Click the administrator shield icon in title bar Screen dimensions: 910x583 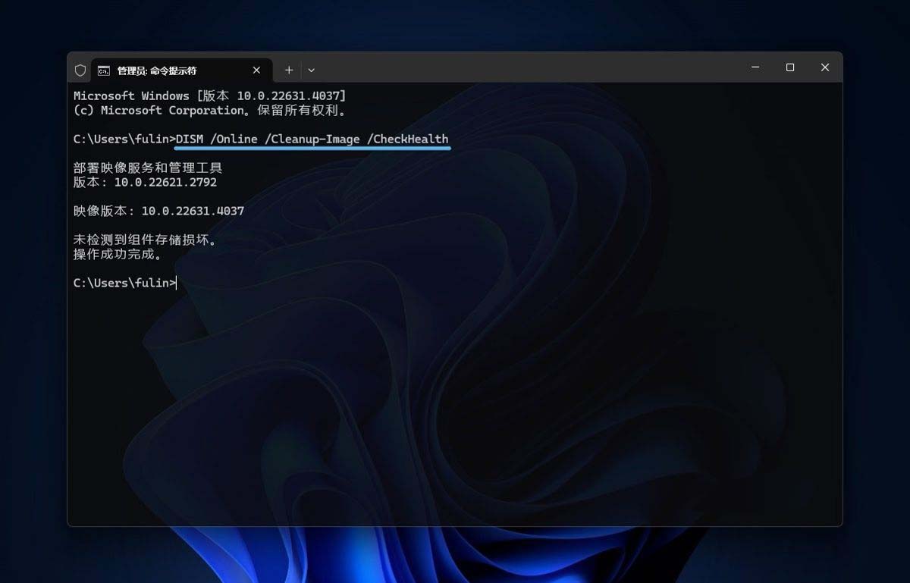(80, 70)
